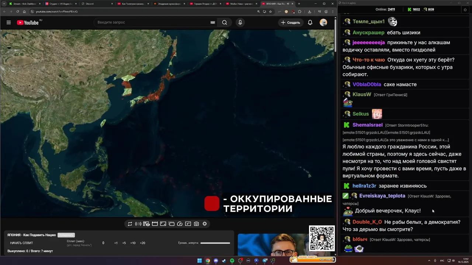Viewport: 472px width, 265px height.
Task: Open the playback speed gauge icon
Action: pos(180,224)
